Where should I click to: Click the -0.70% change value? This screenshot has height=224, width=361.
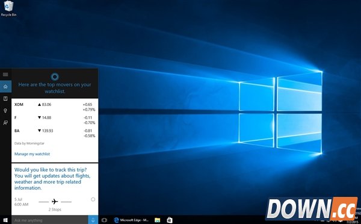click(x=89, y=123)
